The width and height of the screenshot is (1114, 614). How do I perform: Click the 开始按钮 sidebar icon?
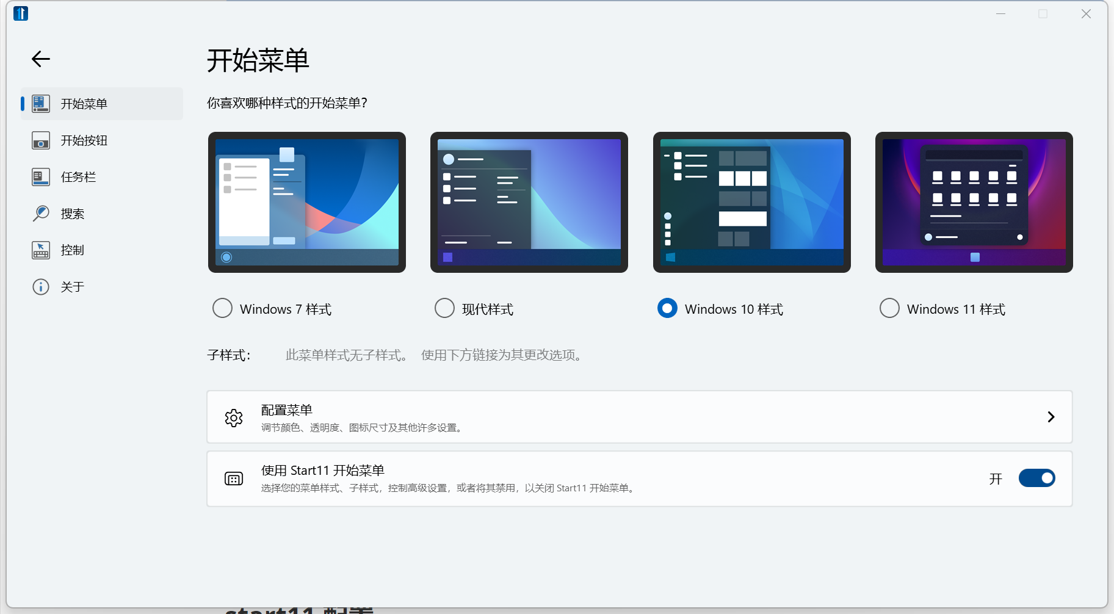point(41,140)
